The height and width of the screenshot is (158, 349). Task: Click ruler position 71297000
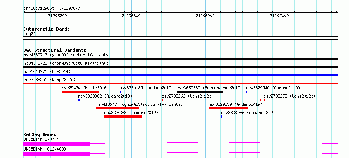[279, 16]
